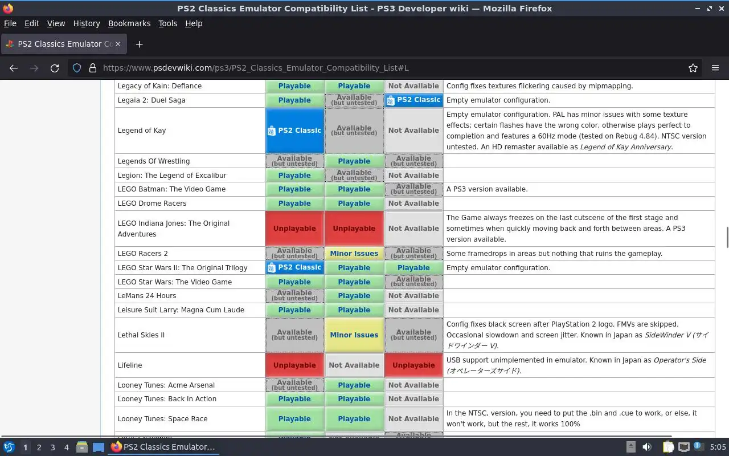Open the volume control tray icon
This screenshot has width=729, height=456.
click(x=647, y=447)
